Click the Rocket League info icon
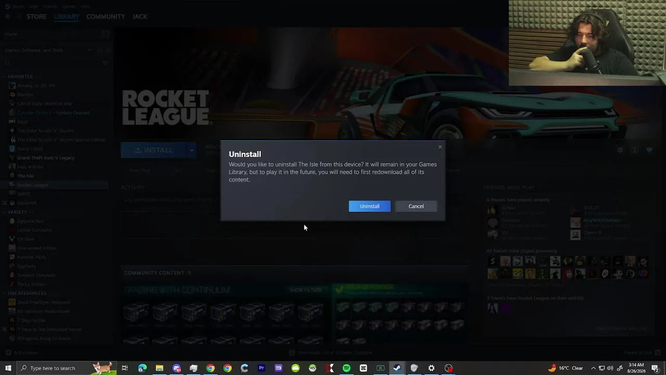This screenshot has height=375, width=666. (x=634, y=150)
